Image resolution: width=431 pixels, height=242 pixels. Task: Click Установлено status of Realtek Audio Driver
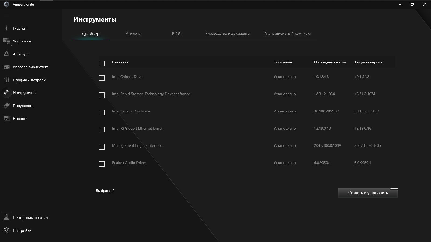pos(285,163)
